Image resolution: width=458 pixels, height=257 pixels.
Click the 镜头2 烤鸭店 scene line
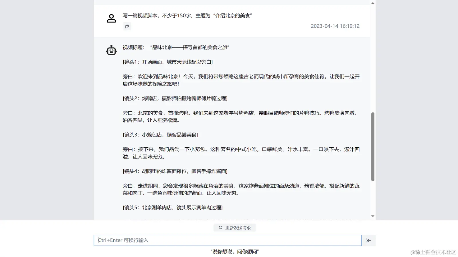pyautogui.click(x=175, y=98)
